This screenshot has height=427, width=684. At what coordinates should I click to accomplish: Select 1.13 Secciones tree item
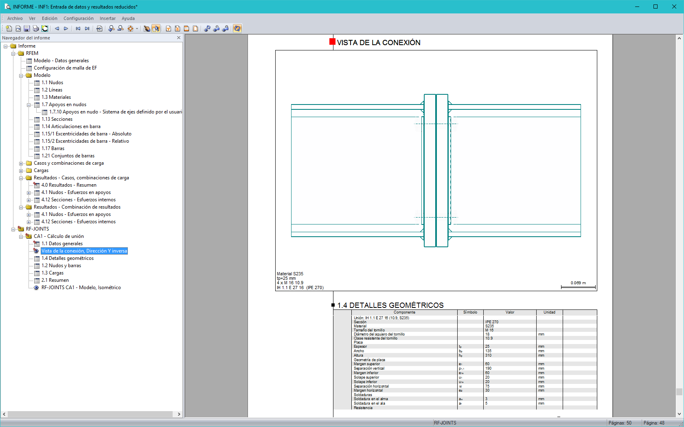coord(57,119)
